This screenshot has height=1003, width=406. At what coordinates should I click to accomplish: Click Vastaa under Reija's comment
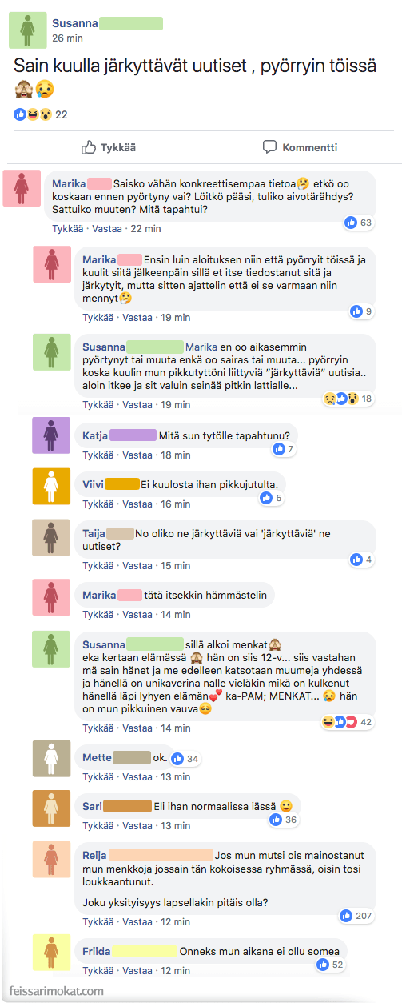137,922
